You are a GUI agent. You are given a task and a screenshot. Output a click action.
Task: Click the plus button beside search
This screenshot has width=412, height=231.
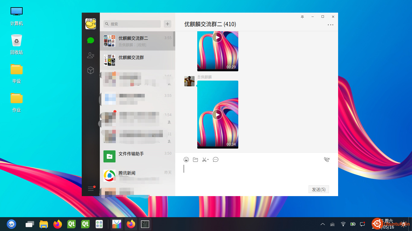[x=167, y=24]
